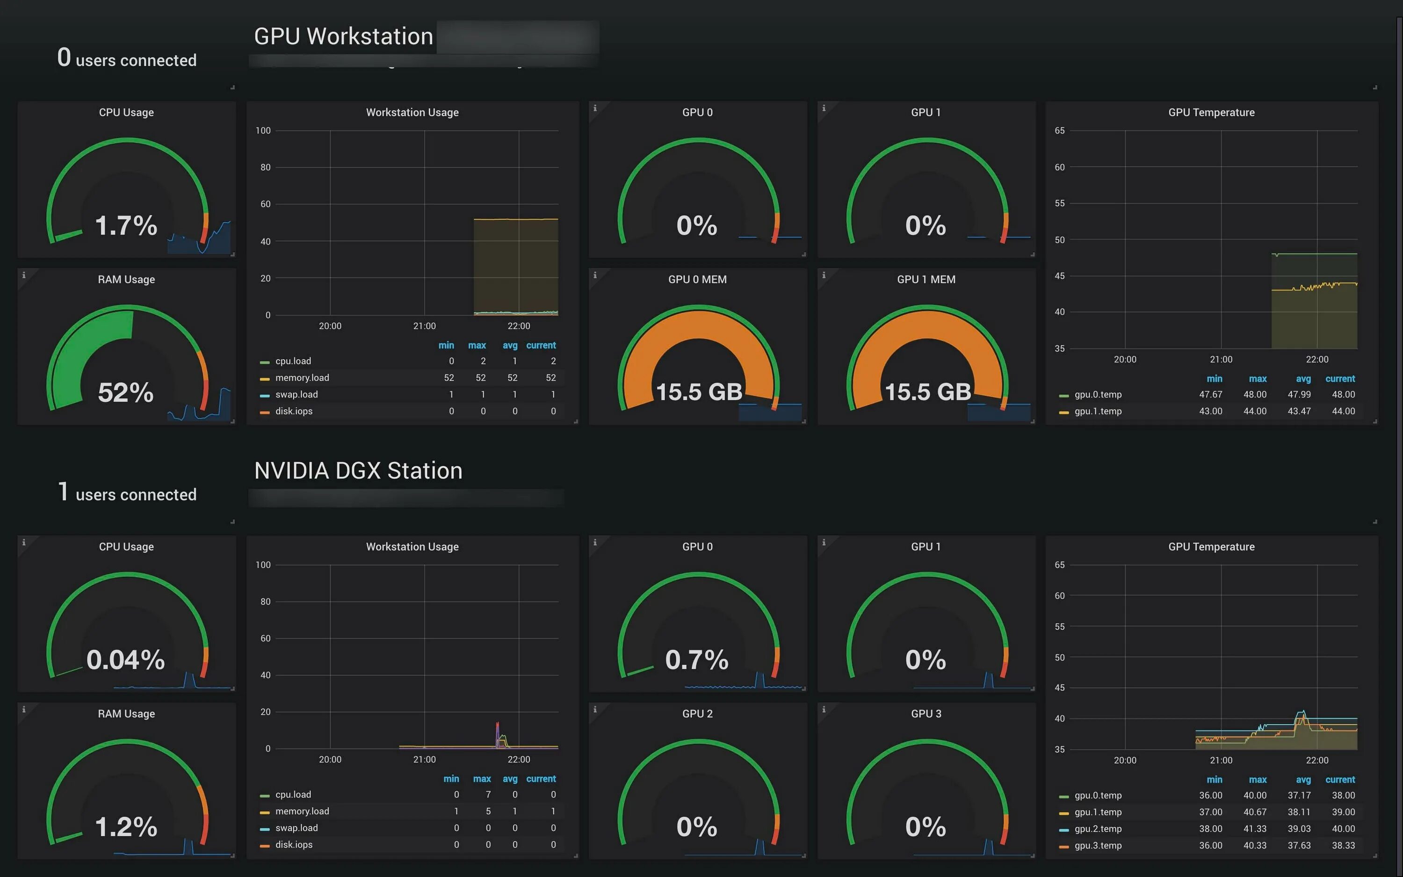Click info icon on GPU 1 MEM panel
1403x877 pixels.
click(x=824, y=275)
